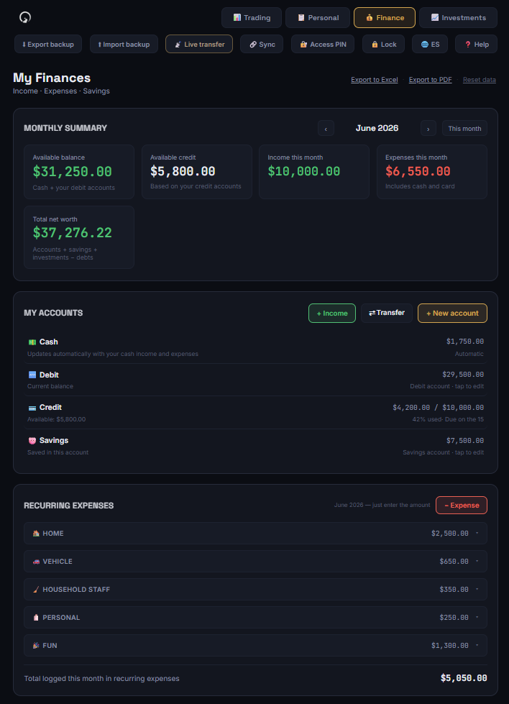Image resolution: width=509 pixels, height=704 pixels.
Task: Click the party icon in FUN row
Action: tap(36, 646)
